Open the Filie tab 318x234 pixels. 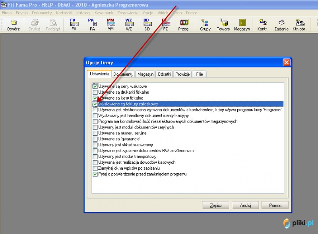[200, 74]
